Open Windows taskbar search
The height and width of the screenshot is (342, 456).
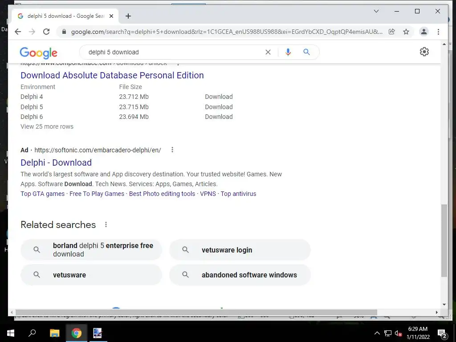click(32, 333)
